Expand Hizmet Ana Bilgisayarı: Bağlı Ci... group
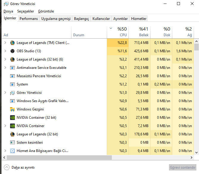The image size is (199, 174). (x=5, y=151)
